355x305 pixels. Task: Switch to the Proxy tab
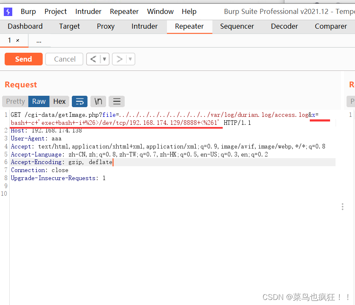coord(106,27)
